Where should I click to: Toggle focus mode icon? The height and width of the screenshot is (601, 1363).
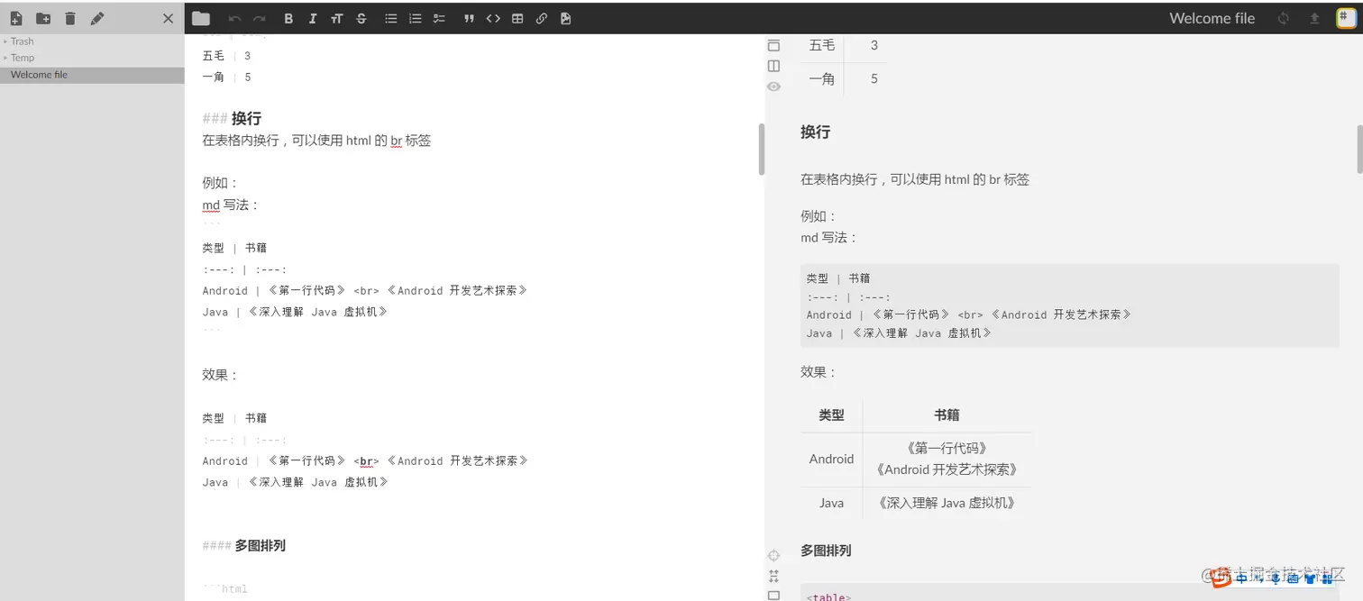click(773, 576)
